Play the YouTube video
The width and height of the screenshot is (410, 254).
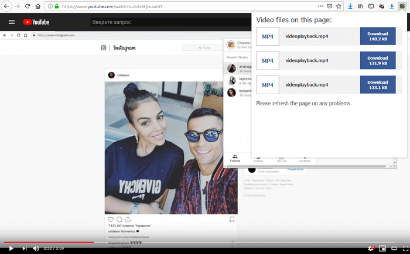coord(11,249)
